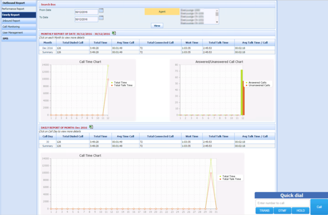The image size is (328, 215).
Task: Click the Dec 2016 month row
Action: coord(48,48)
